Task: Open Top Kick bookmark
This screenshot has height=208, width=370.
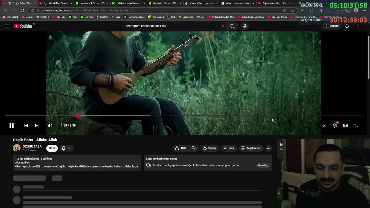Action: tap(86, 17)
